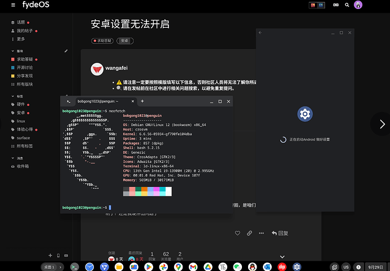
Task: Open Google Maps from the shelf
Action: pyautogui.click(x=177, y=266)
